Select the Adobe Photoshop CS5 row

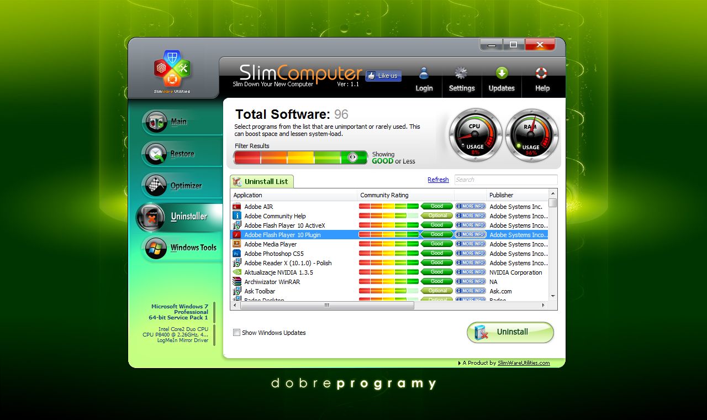tap(389, 254)
